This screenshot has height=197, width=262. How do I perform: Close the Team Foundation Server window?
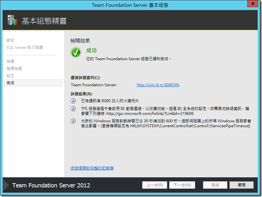tap(253, 3)
